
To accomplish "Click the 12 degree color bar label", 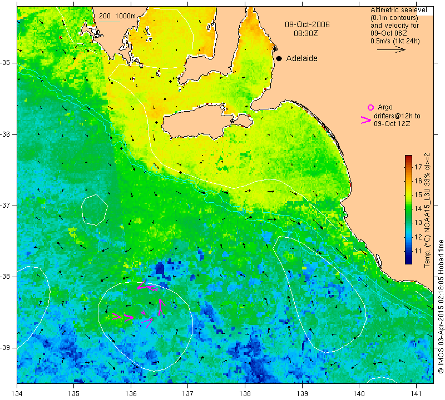I will [x=418, y=237].
